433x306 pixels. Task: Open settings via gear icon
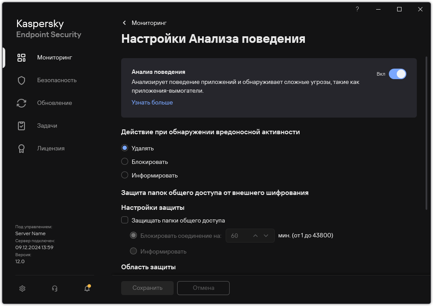[x=22, y=289]
